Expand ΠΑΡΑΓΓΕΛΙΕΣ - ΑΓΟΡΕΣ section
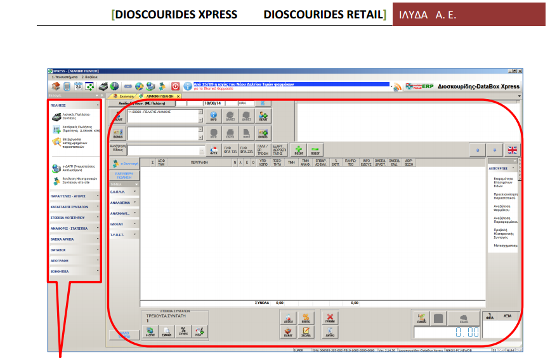Screen dimensions: 550x358 (x=74, y=196)
